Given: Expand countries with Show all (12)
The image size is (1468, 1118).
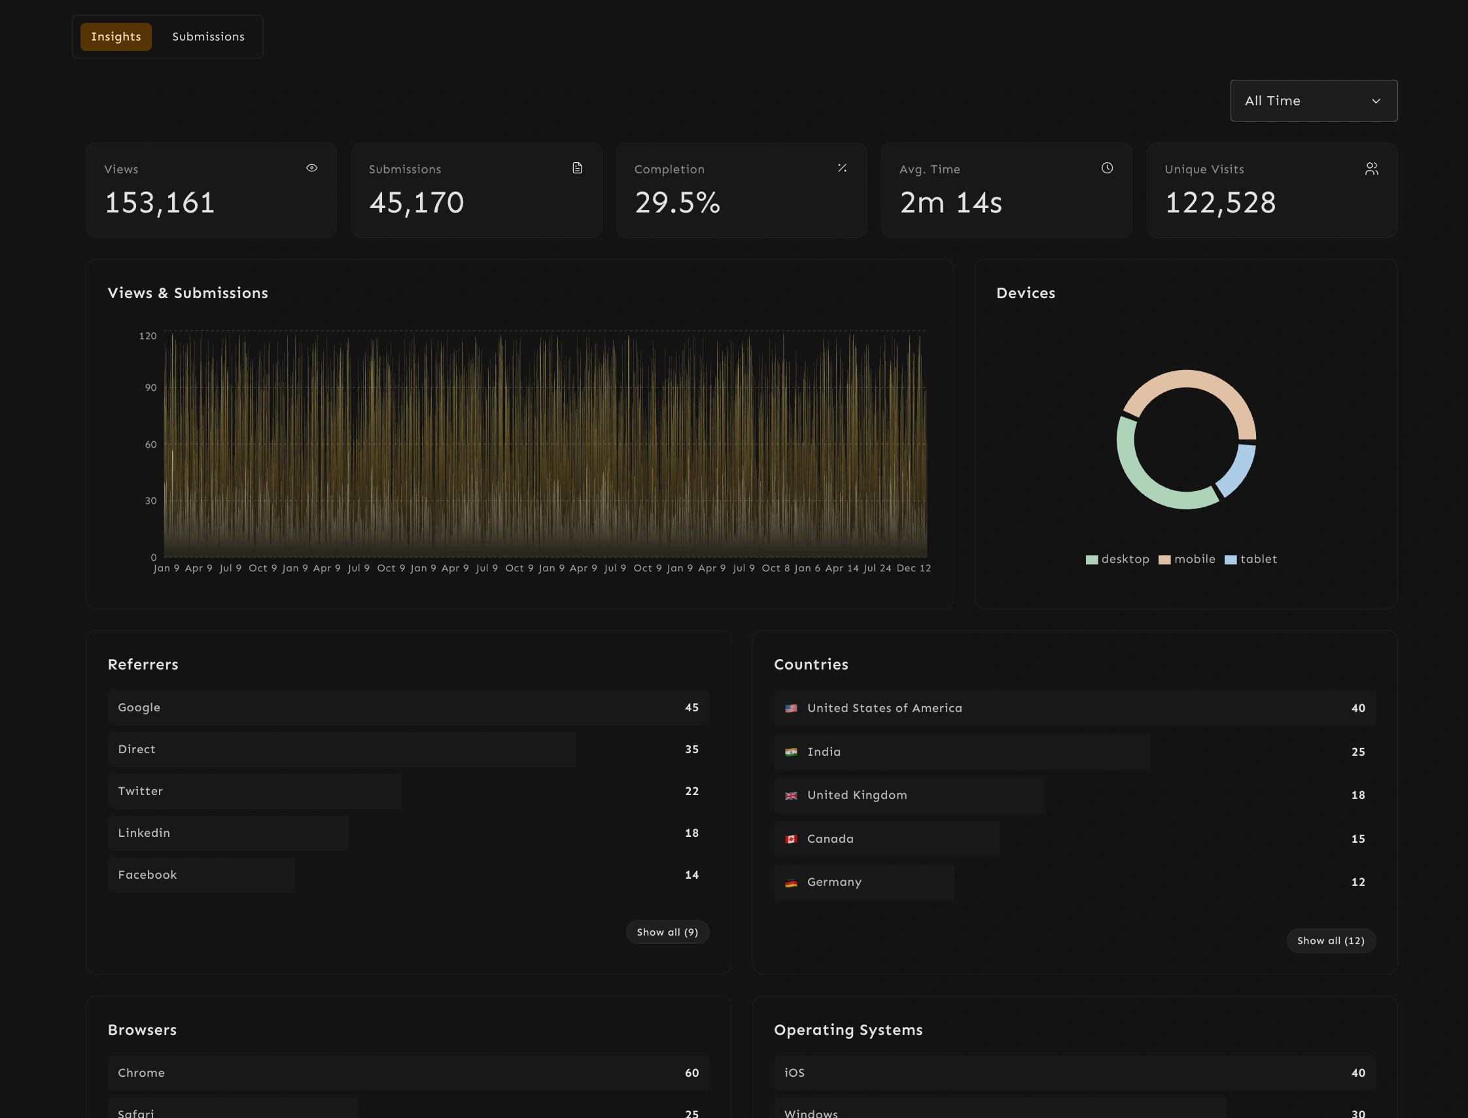Looking at the screenshot, I should 1330,941.
